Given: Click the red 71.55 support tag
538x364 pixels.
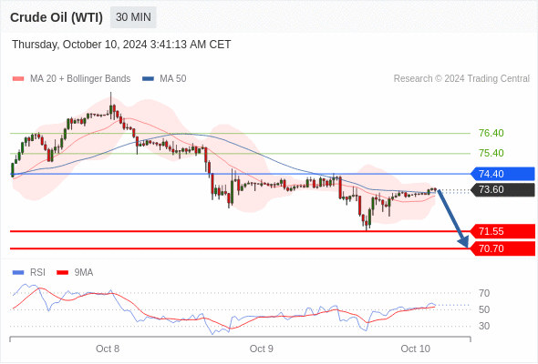Looking at the screenshot, I should (x=502, y=231).
